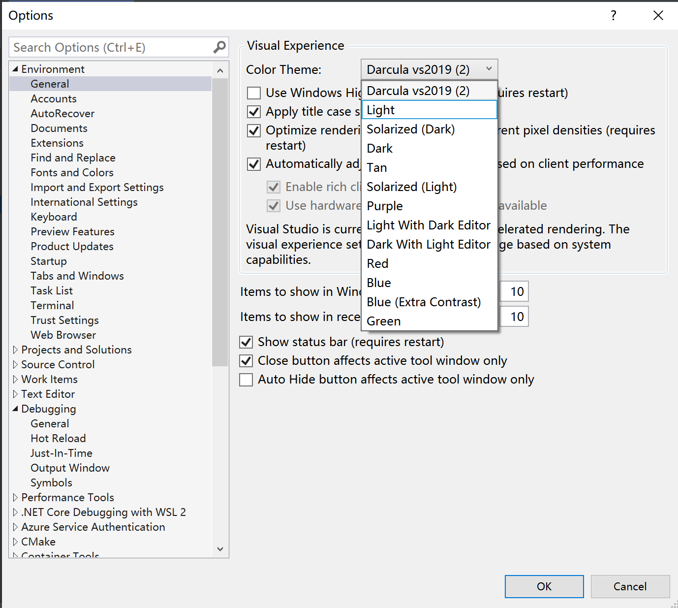
Task: Open Preview Features page
Action: pyautogui.click(x=72, y=231)
